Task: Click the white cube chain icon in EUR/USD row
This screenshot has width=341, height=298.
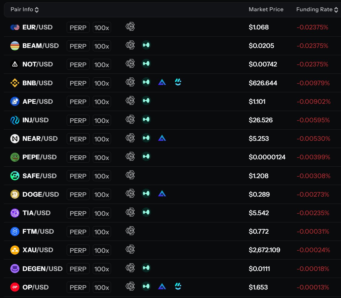Action: click(130, 26)
